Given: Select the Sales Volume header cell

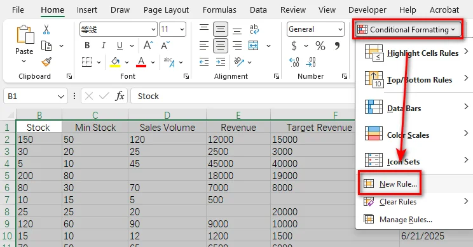Looking at the screenshot, I should 167,127.
